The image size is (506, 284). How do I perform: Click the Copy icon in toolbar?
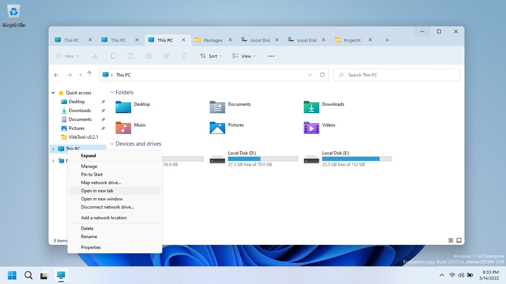113,56
